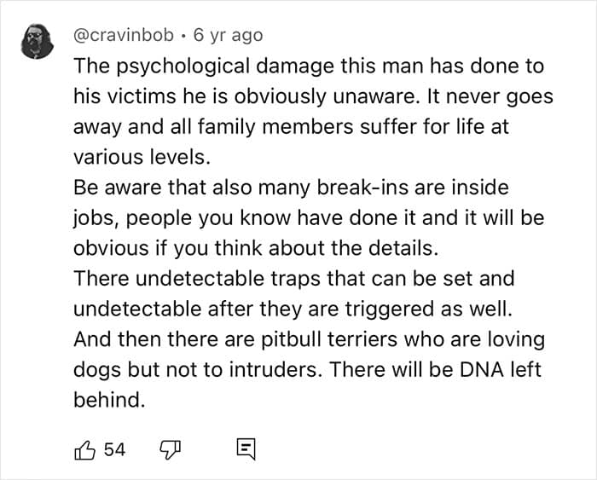This screenshot has height=480, width=597.
Task: Click the like count number 54
Action: 114,449
